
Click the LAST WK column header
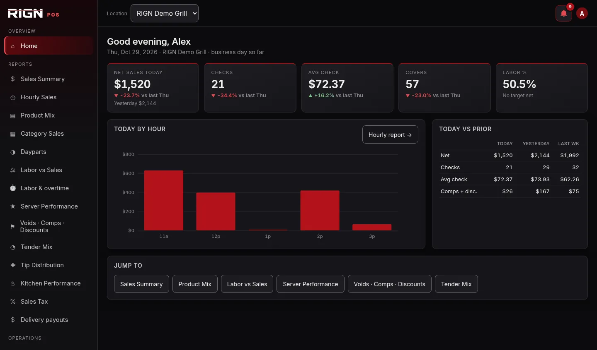click(569, 144)
